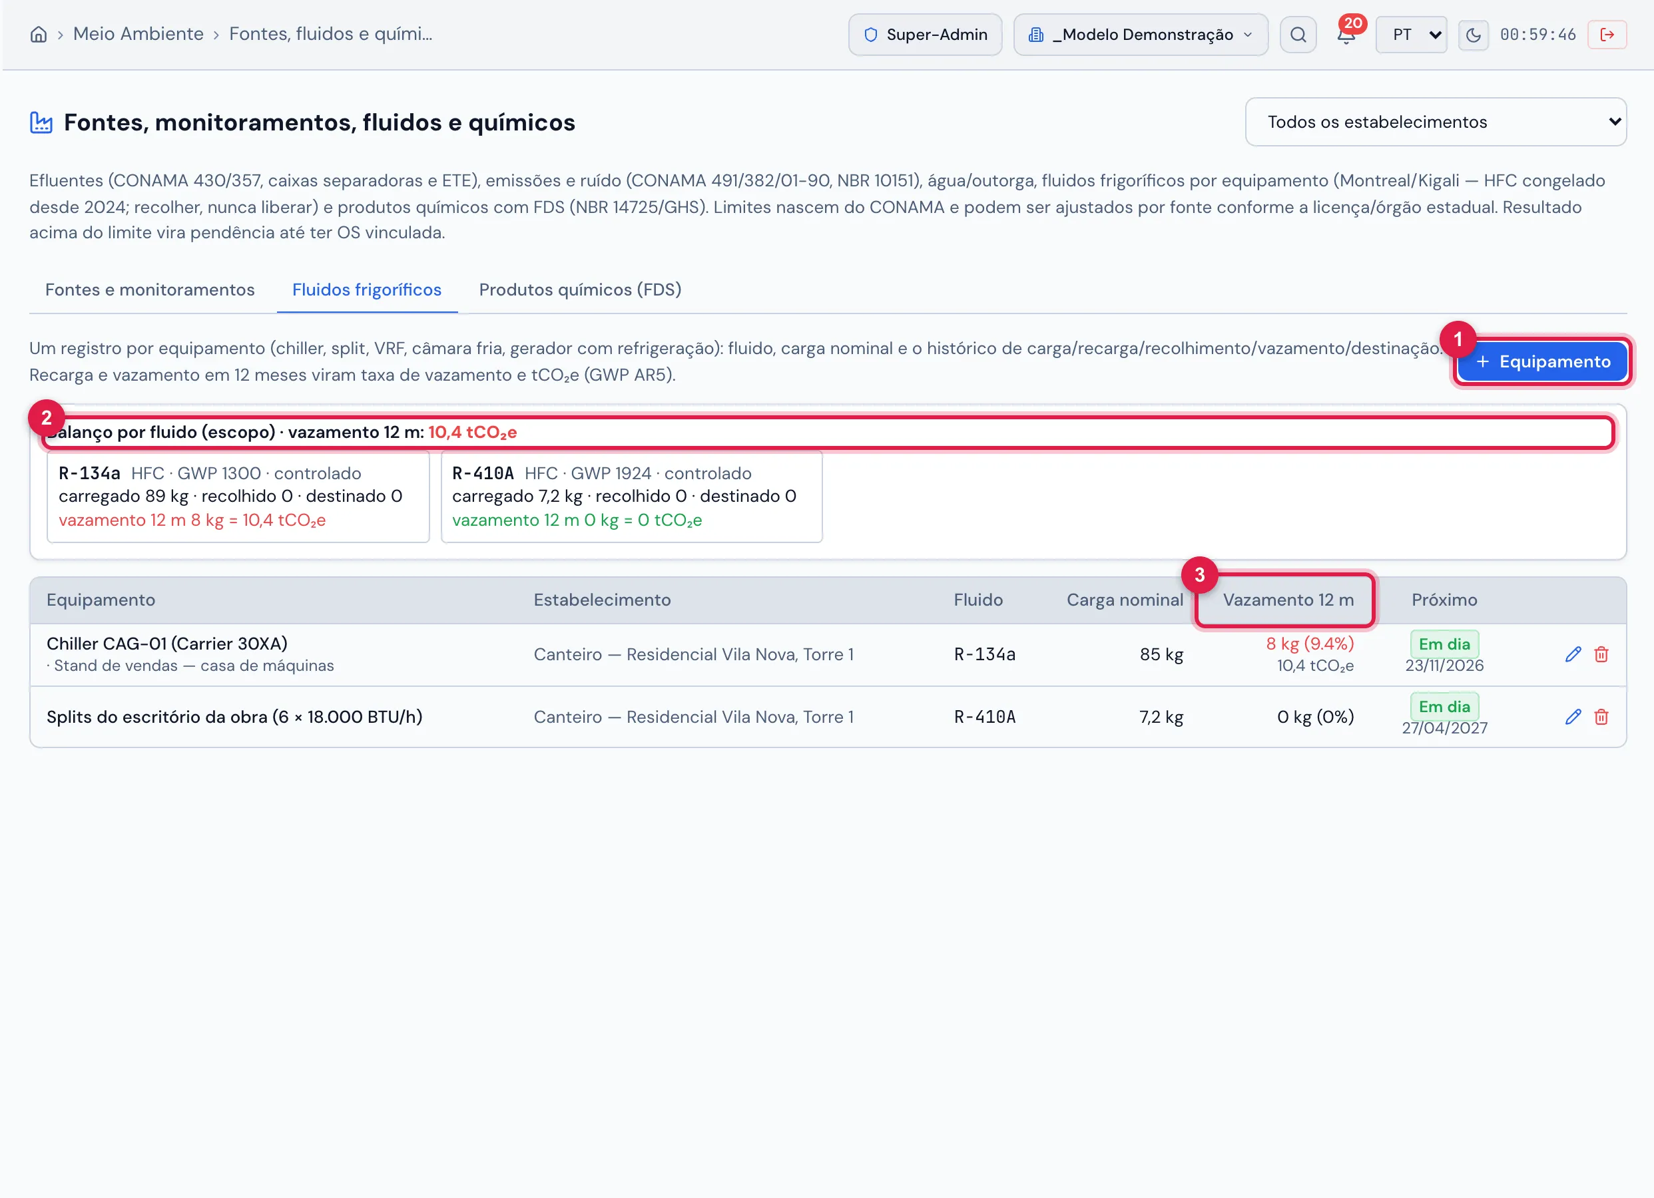This screenshot has height=1198, width=1654.
Task: Delete the Chiller CAG-01 row with the trash icon
Action: coord(1601,654)
